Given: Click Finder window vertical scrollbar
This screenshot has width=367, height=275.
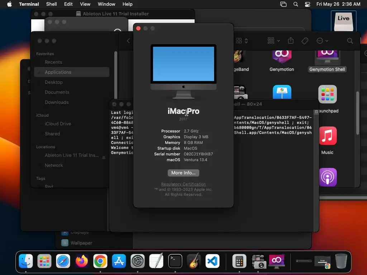Looking at the screenshot, I should coord(357,113).
